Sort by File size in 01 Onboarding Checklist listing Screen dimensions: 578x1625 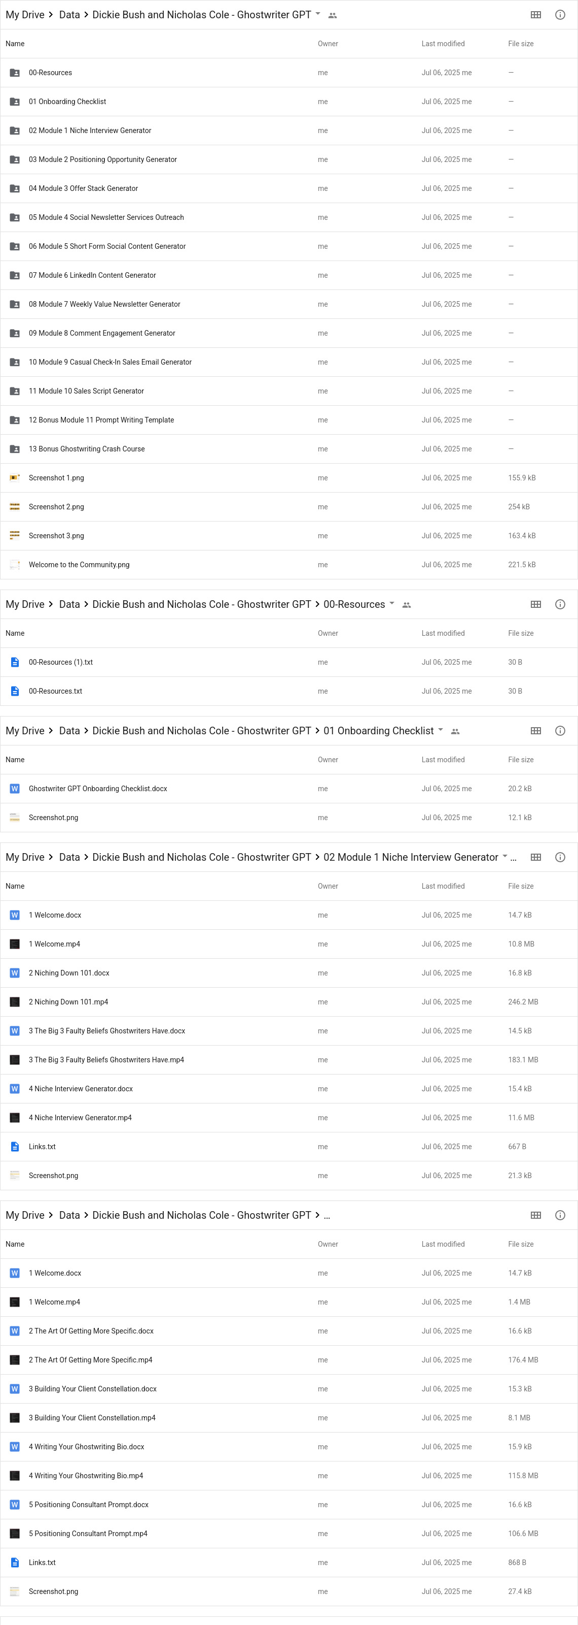(x=521, y=760)
